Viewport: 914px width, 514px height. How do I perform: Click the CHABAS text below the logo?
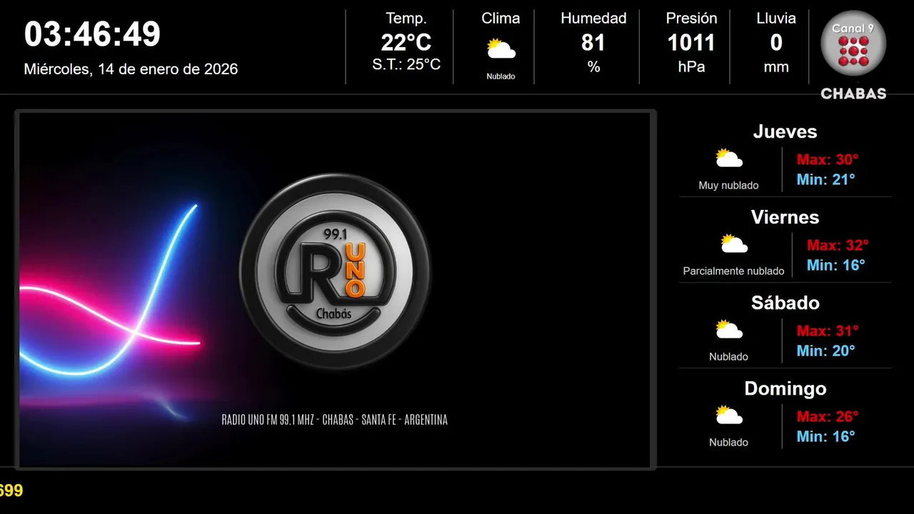click(x=853, y=94)
